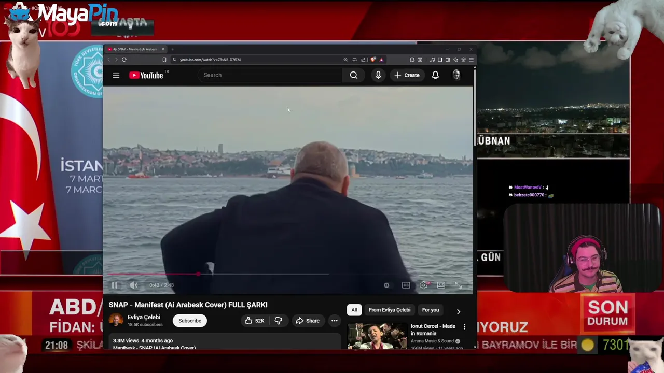The height and width of the screenshot is (373, 664).
Task: Open the more actions ellipsis below video
Action: click(335, 321)
